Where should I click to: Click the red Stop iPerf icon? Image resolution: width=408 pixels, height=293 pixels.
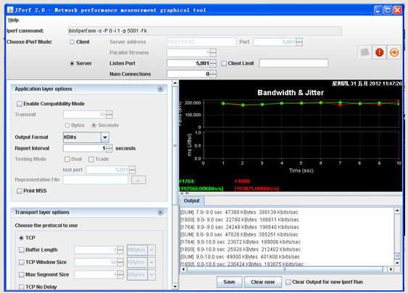click(379, 52)
